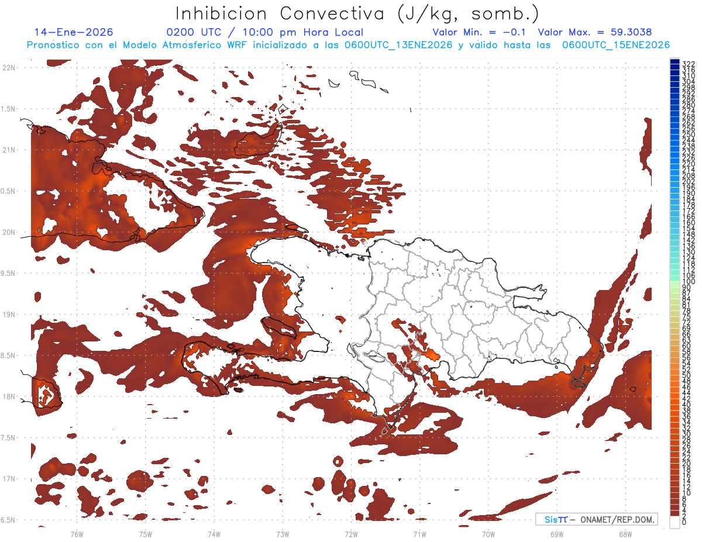The image size is (702, 542).
Task: Click the color bar value '298'
Action: click(689, 88)
